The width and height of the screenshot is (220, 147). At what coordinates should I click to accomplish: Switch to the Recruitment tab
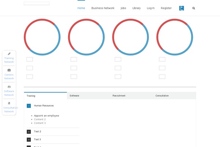click(131, 96)
